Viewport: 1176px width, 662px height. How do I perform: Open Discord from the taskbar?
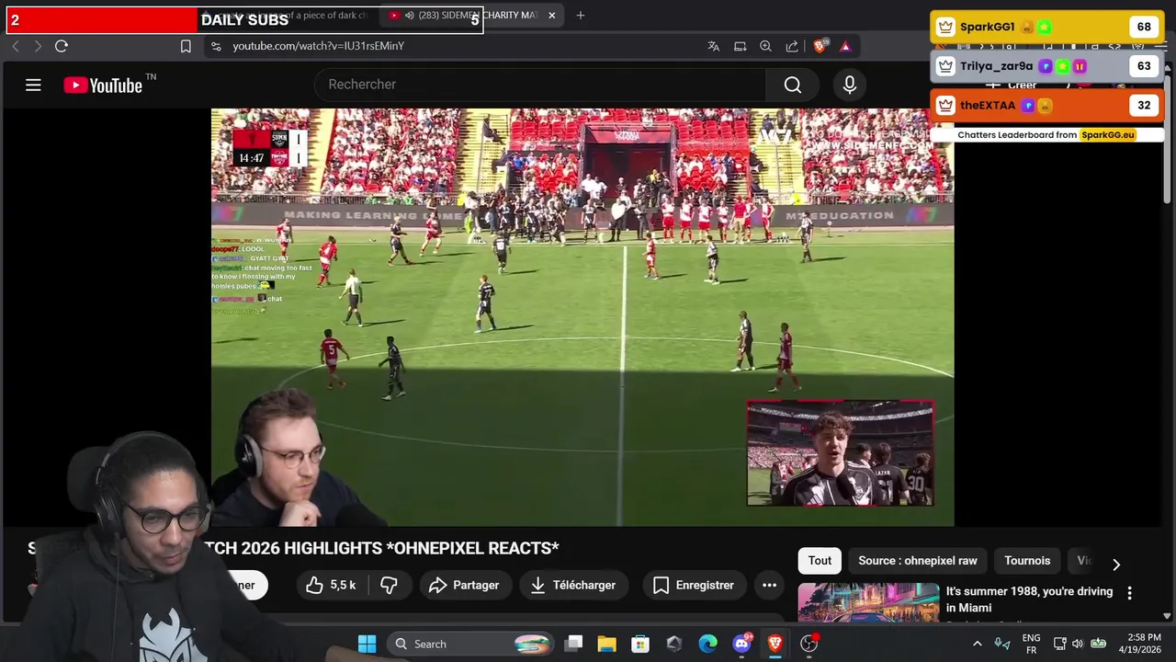[741, 644]
